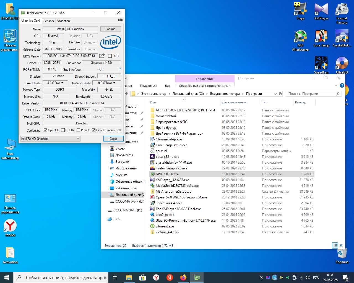The image size is (354, 283).
Task: Click the Explorer search field
Action: tap(314, 94)
